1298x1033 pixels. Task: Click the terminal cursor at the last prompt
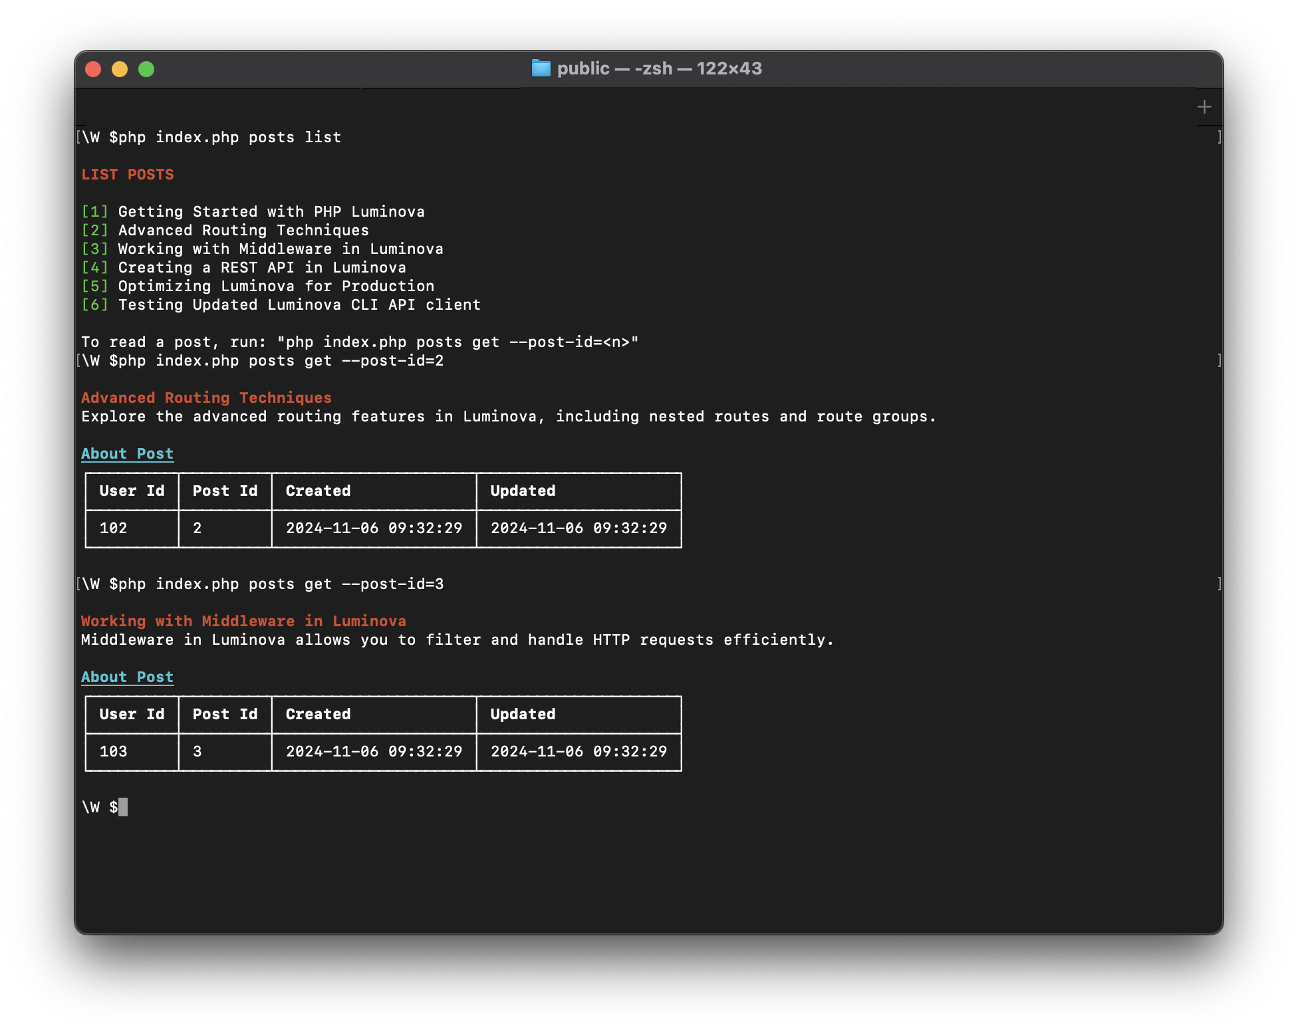[123, 807]
